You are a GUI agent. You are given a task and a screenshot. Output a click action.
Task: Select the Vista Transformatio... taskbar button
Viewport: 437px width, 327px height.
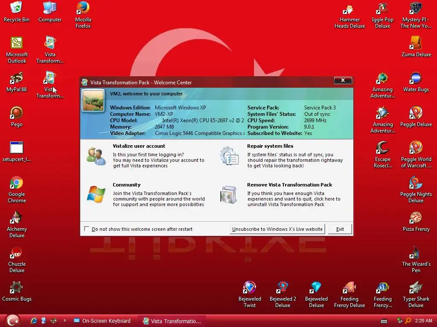click(172, 321)
